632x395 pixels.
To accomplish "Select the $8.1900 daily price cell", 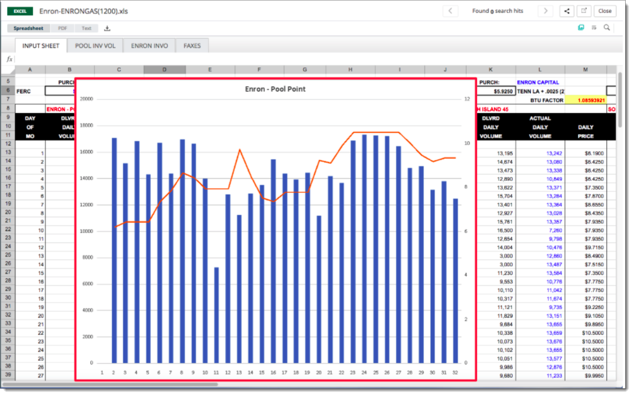I will pos(586,153).
